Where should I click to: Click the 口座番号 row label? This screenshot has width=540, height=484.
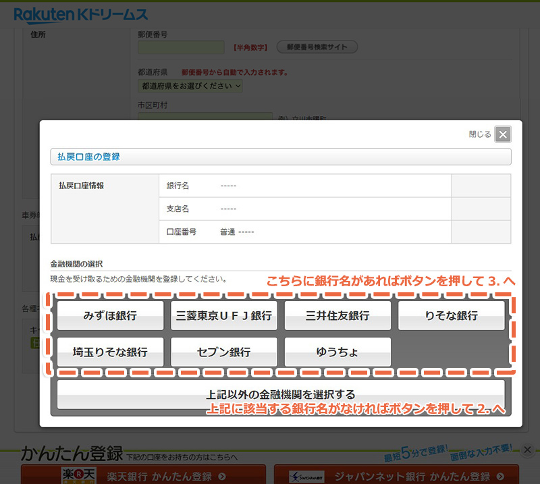[182, 232]
